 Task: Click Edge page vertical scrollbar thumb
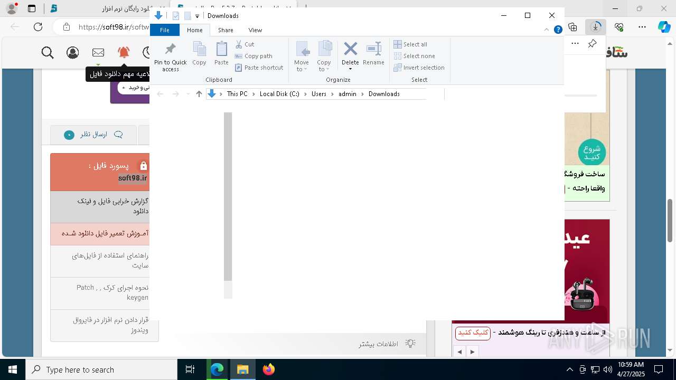click(x=670, y=220)
